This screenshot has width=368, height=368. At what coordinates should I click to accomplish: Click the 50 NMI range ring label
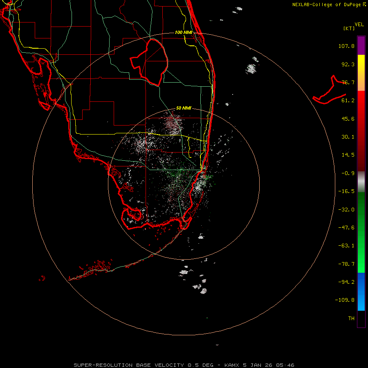184,108
